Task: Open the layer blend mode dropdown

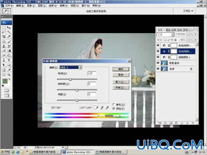Action: [x=173, y=34]
